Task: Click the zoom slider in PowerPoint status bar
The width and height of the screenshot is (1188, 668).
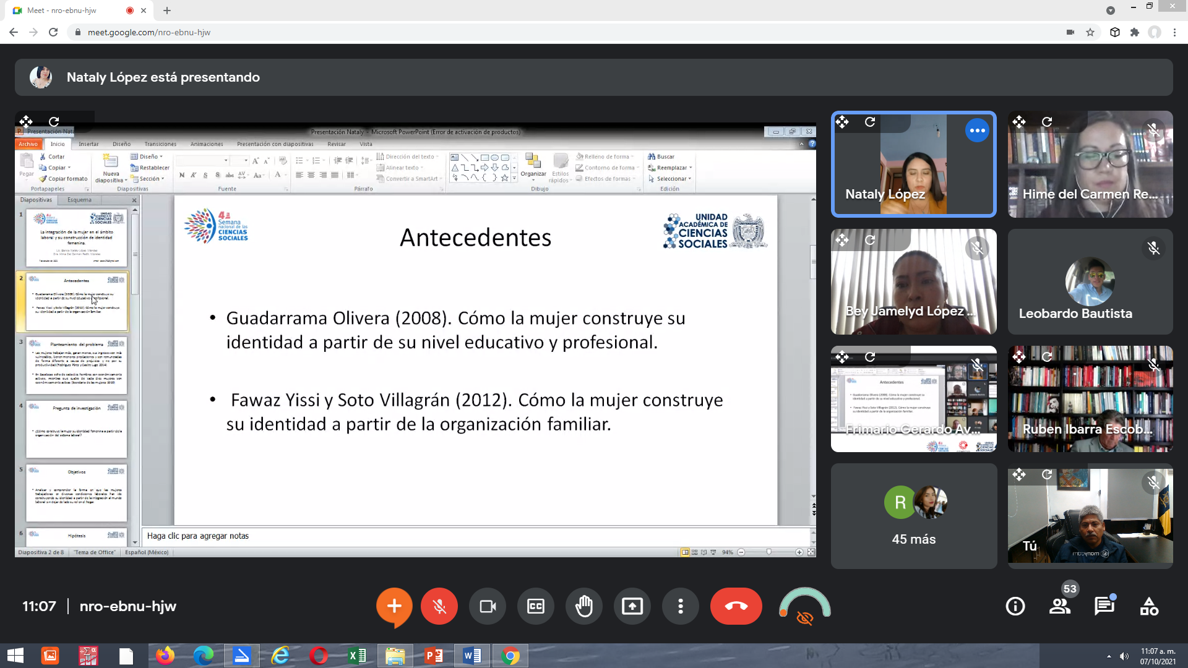Action: point(770,552)
